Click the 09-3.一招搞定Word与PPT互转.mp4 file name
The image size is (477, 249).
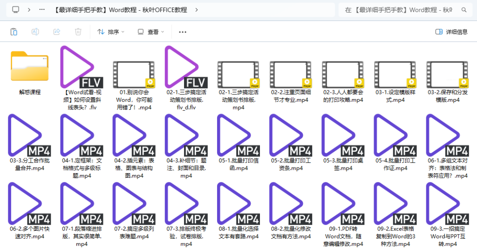click(448, 236)
